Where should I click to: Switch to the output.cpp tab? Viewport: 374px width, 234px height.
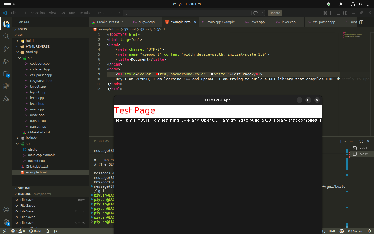[x=146, y=22]
